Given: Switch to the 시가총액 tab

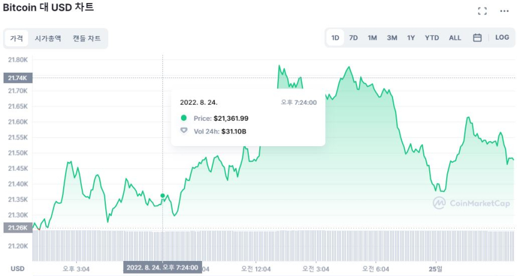Looking at the screenshot, I should [x=47, y=38].
